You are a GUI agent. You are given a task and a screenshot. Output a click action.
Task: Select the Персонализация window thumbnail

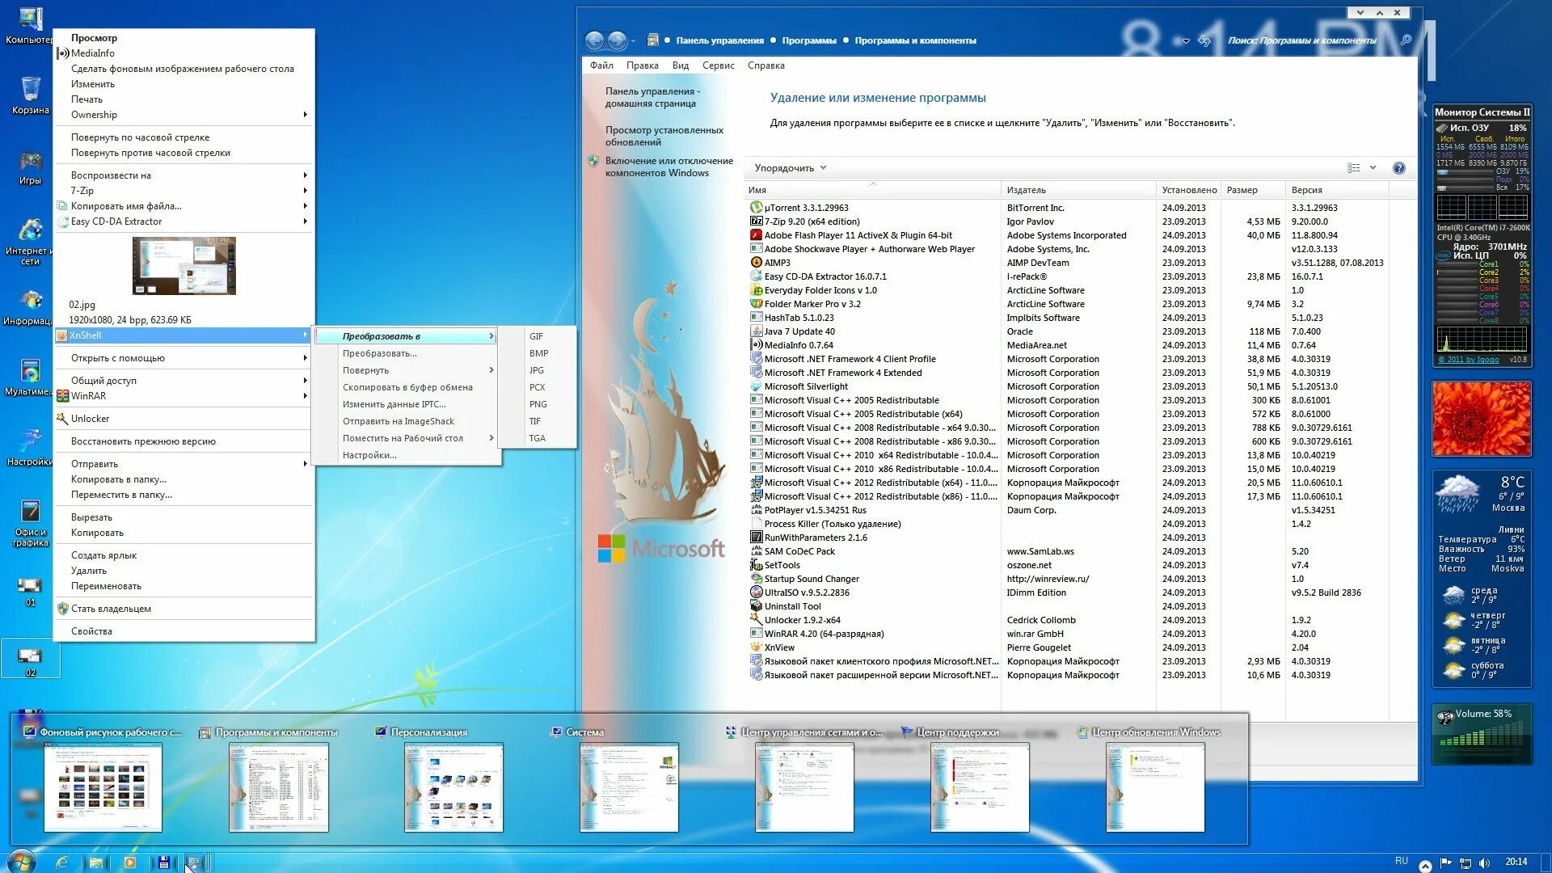[453, 786]
